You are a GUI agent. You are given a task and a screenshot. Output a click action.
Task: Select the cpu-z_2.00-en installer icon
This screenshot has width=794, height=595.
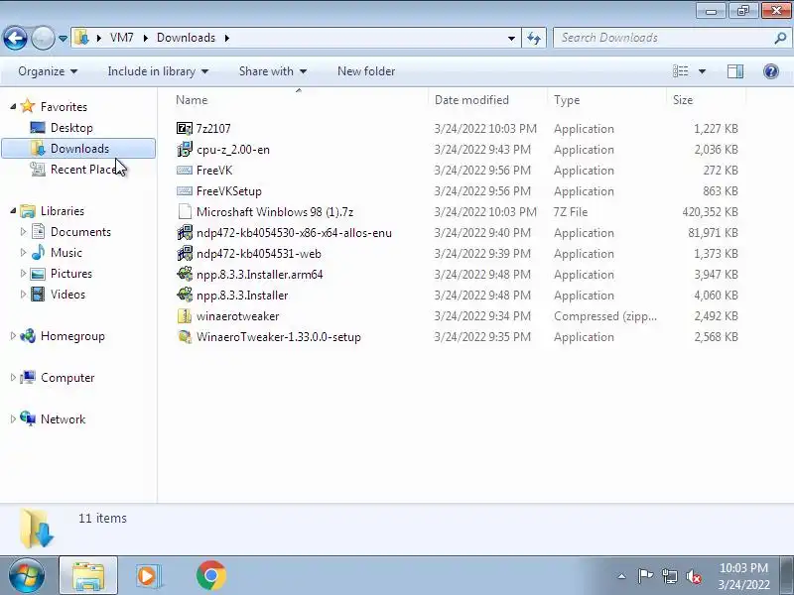(x=185, y=150)
